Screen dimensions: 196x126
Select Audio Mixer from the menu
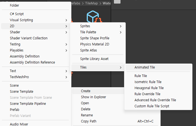35,124
